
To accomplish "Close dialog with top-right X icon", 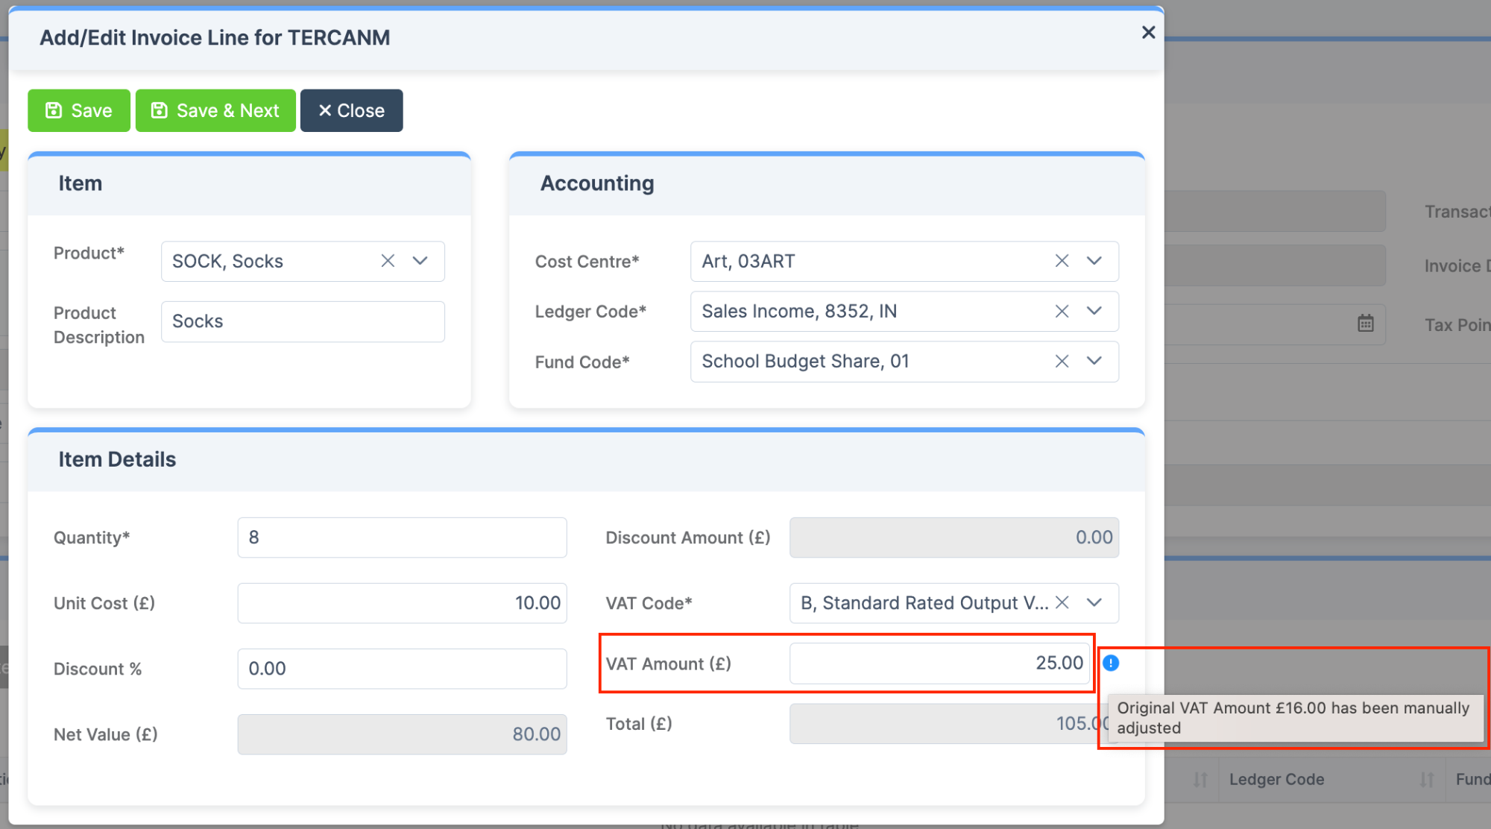I will 1148,32.
